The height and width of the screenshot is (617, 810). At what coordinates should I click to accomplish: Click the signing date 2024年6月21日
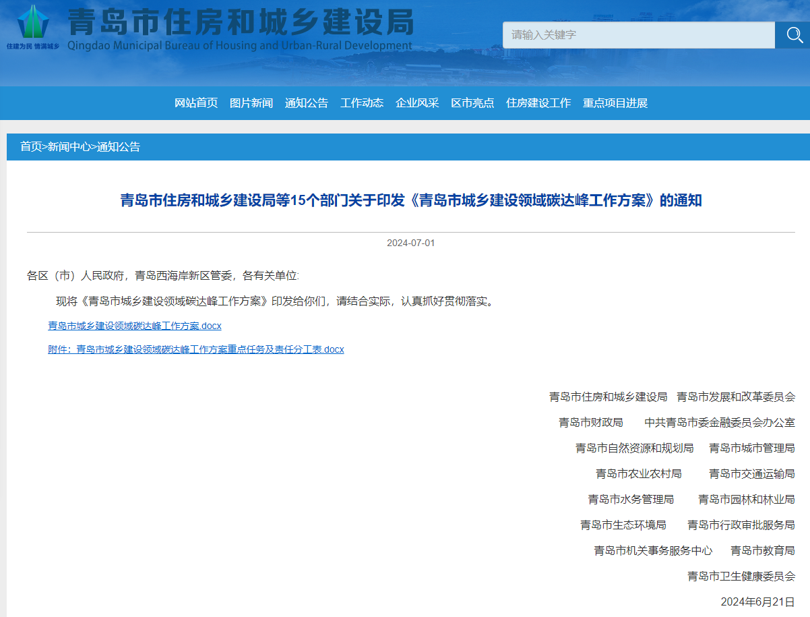pos(758,601)
